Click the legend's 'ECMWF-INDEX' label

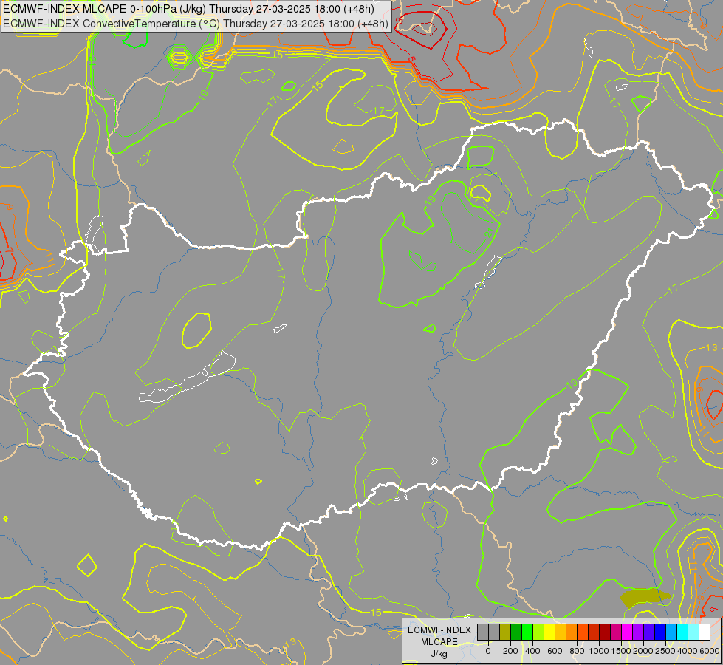[439, 630]
